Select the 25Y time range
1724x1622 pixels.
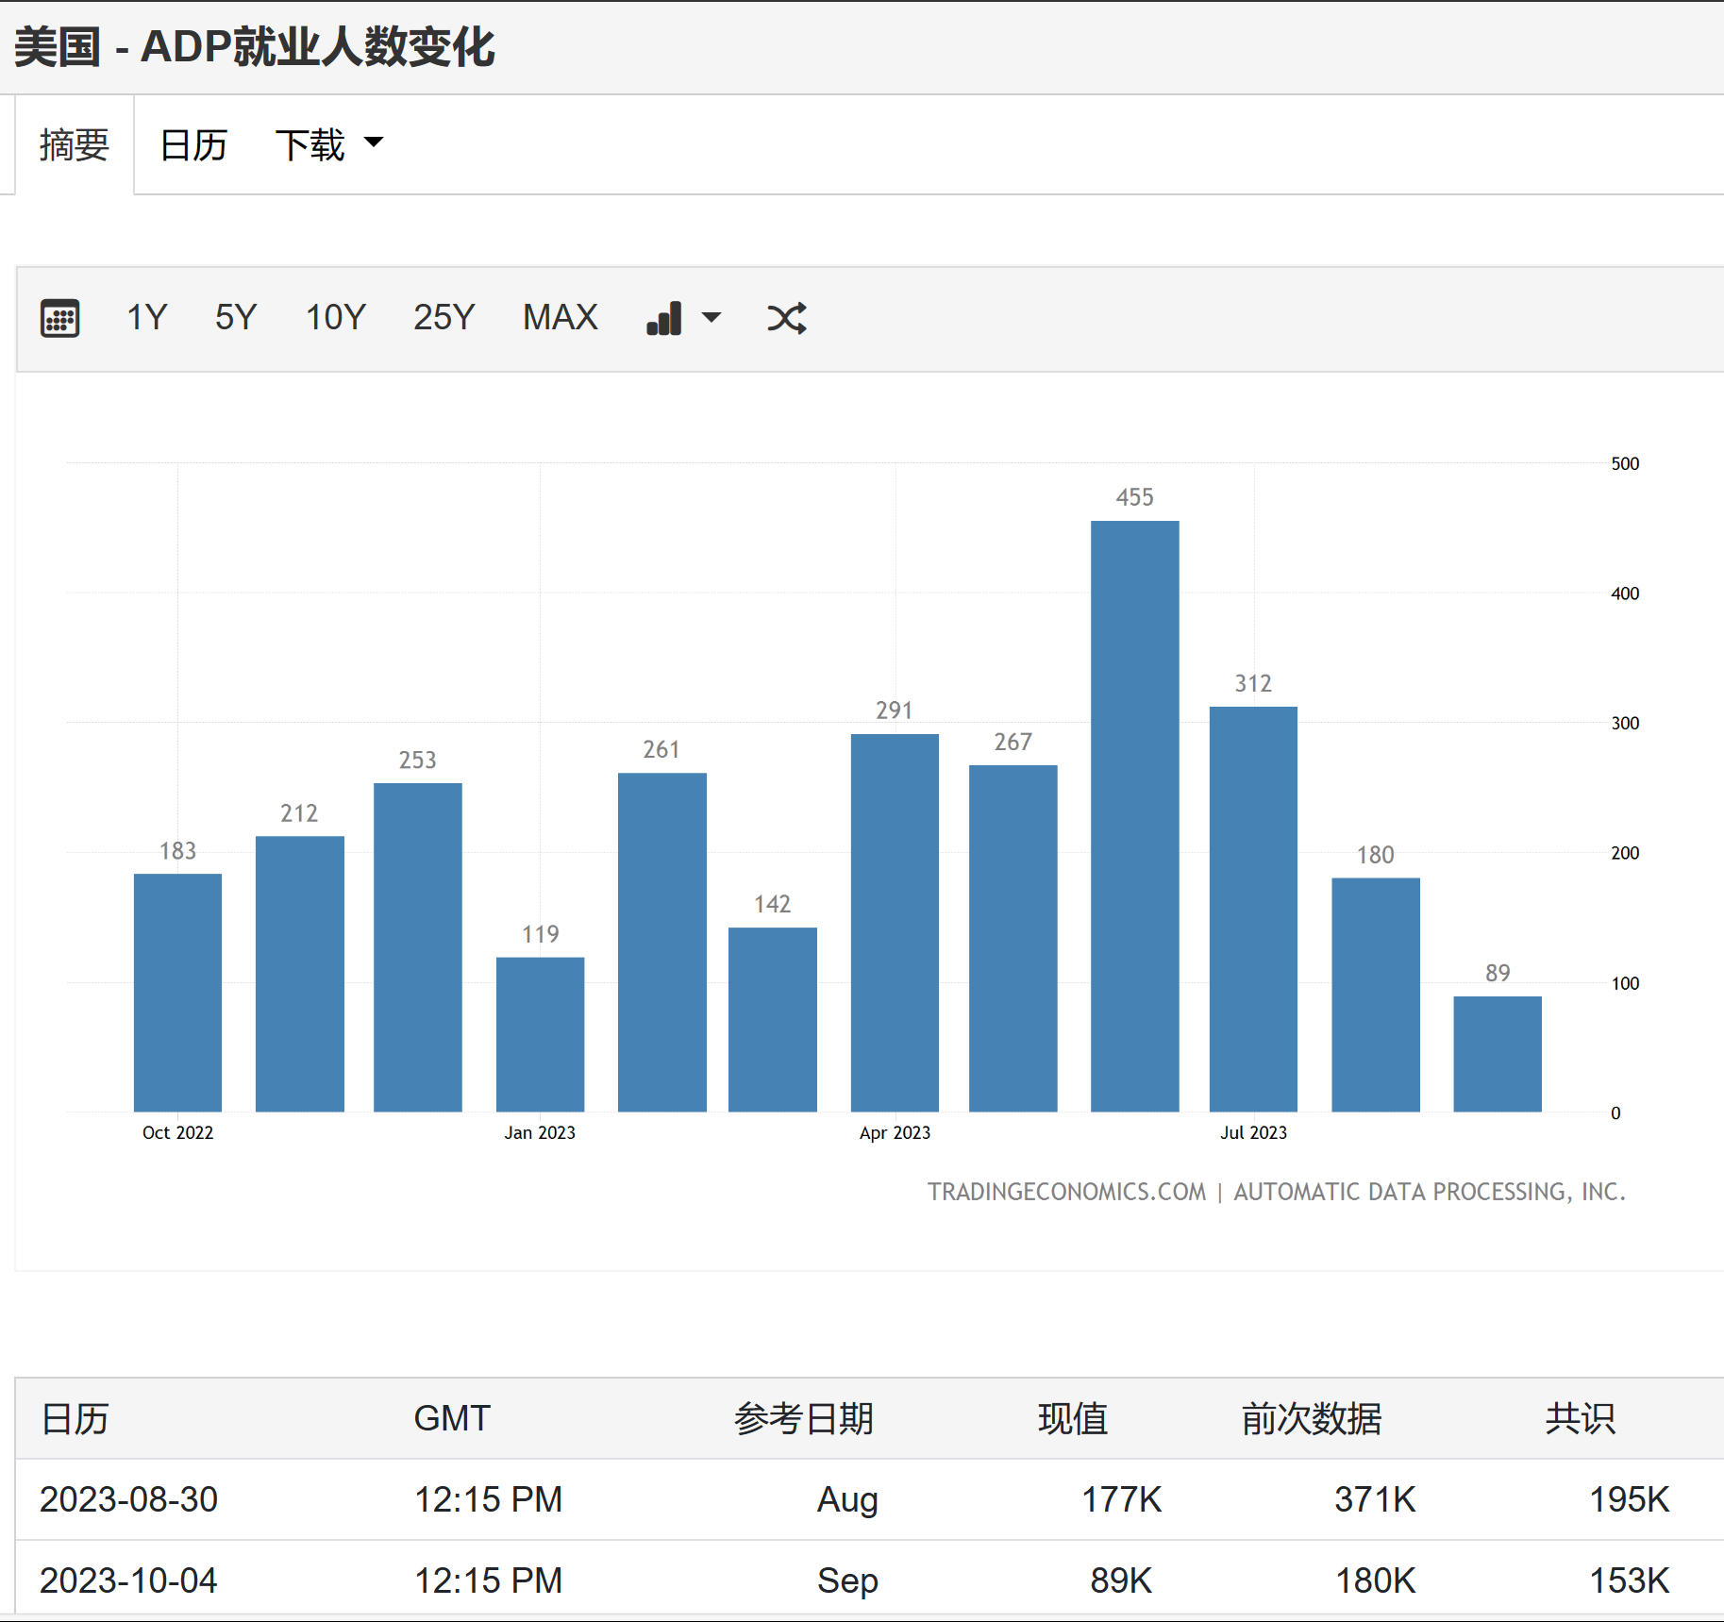[x=444, y=318]
